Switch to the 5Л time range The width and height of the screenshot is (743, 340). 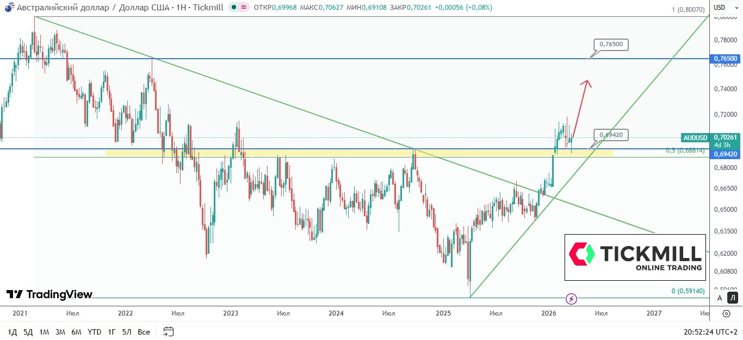[x=127, y=331]
